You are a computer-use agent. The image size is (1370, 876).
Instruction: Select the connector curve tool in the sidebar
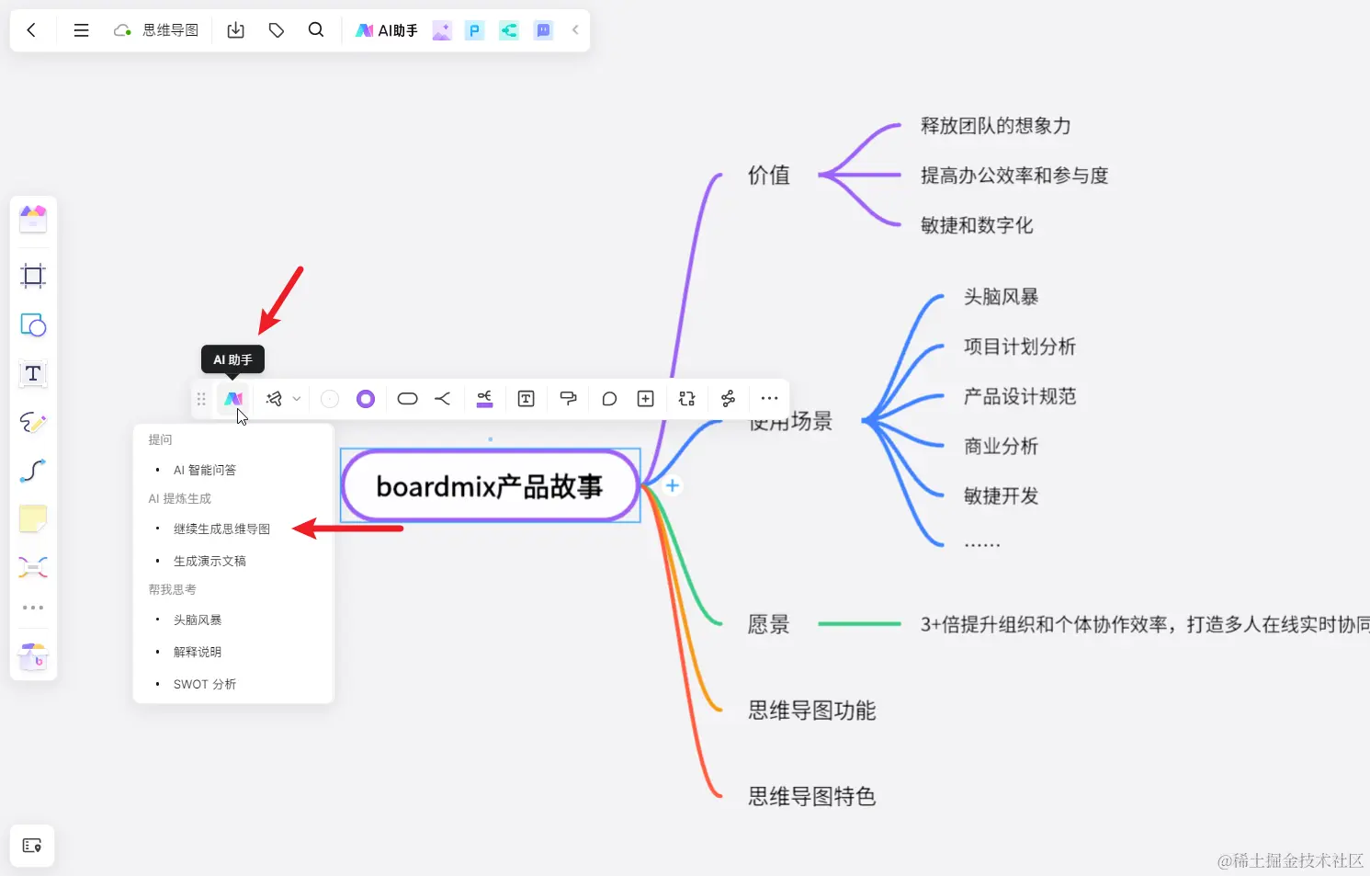(x=33, y=471)
